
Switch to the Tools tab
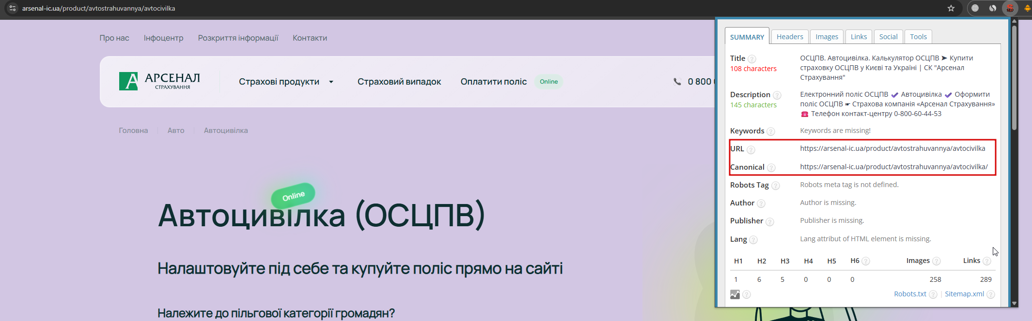tap(918, 37)
